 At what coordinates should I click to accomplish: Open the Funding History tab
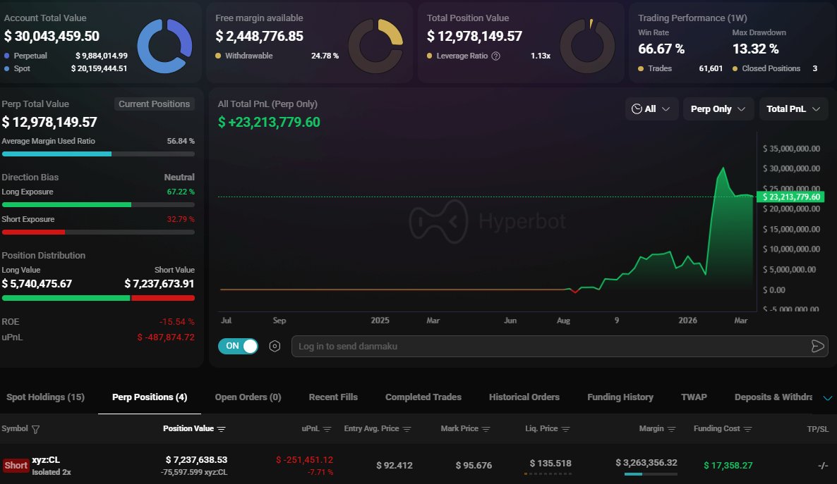coord(620,397)
